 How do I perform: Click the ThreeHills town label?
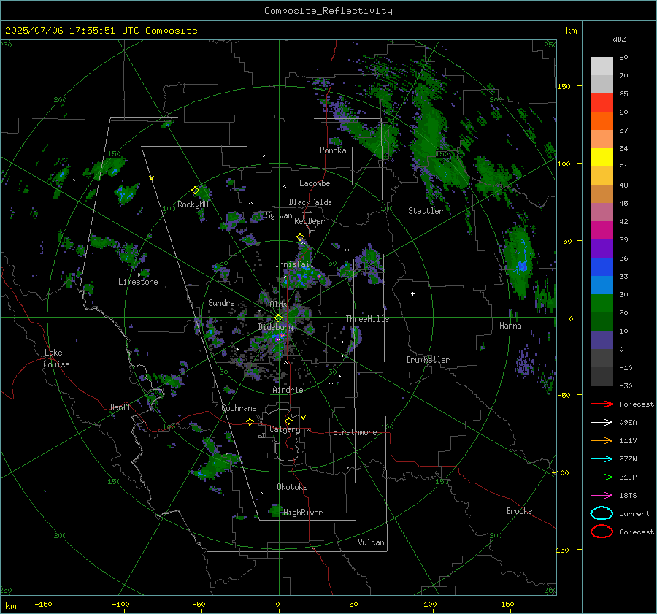[367, 319]
